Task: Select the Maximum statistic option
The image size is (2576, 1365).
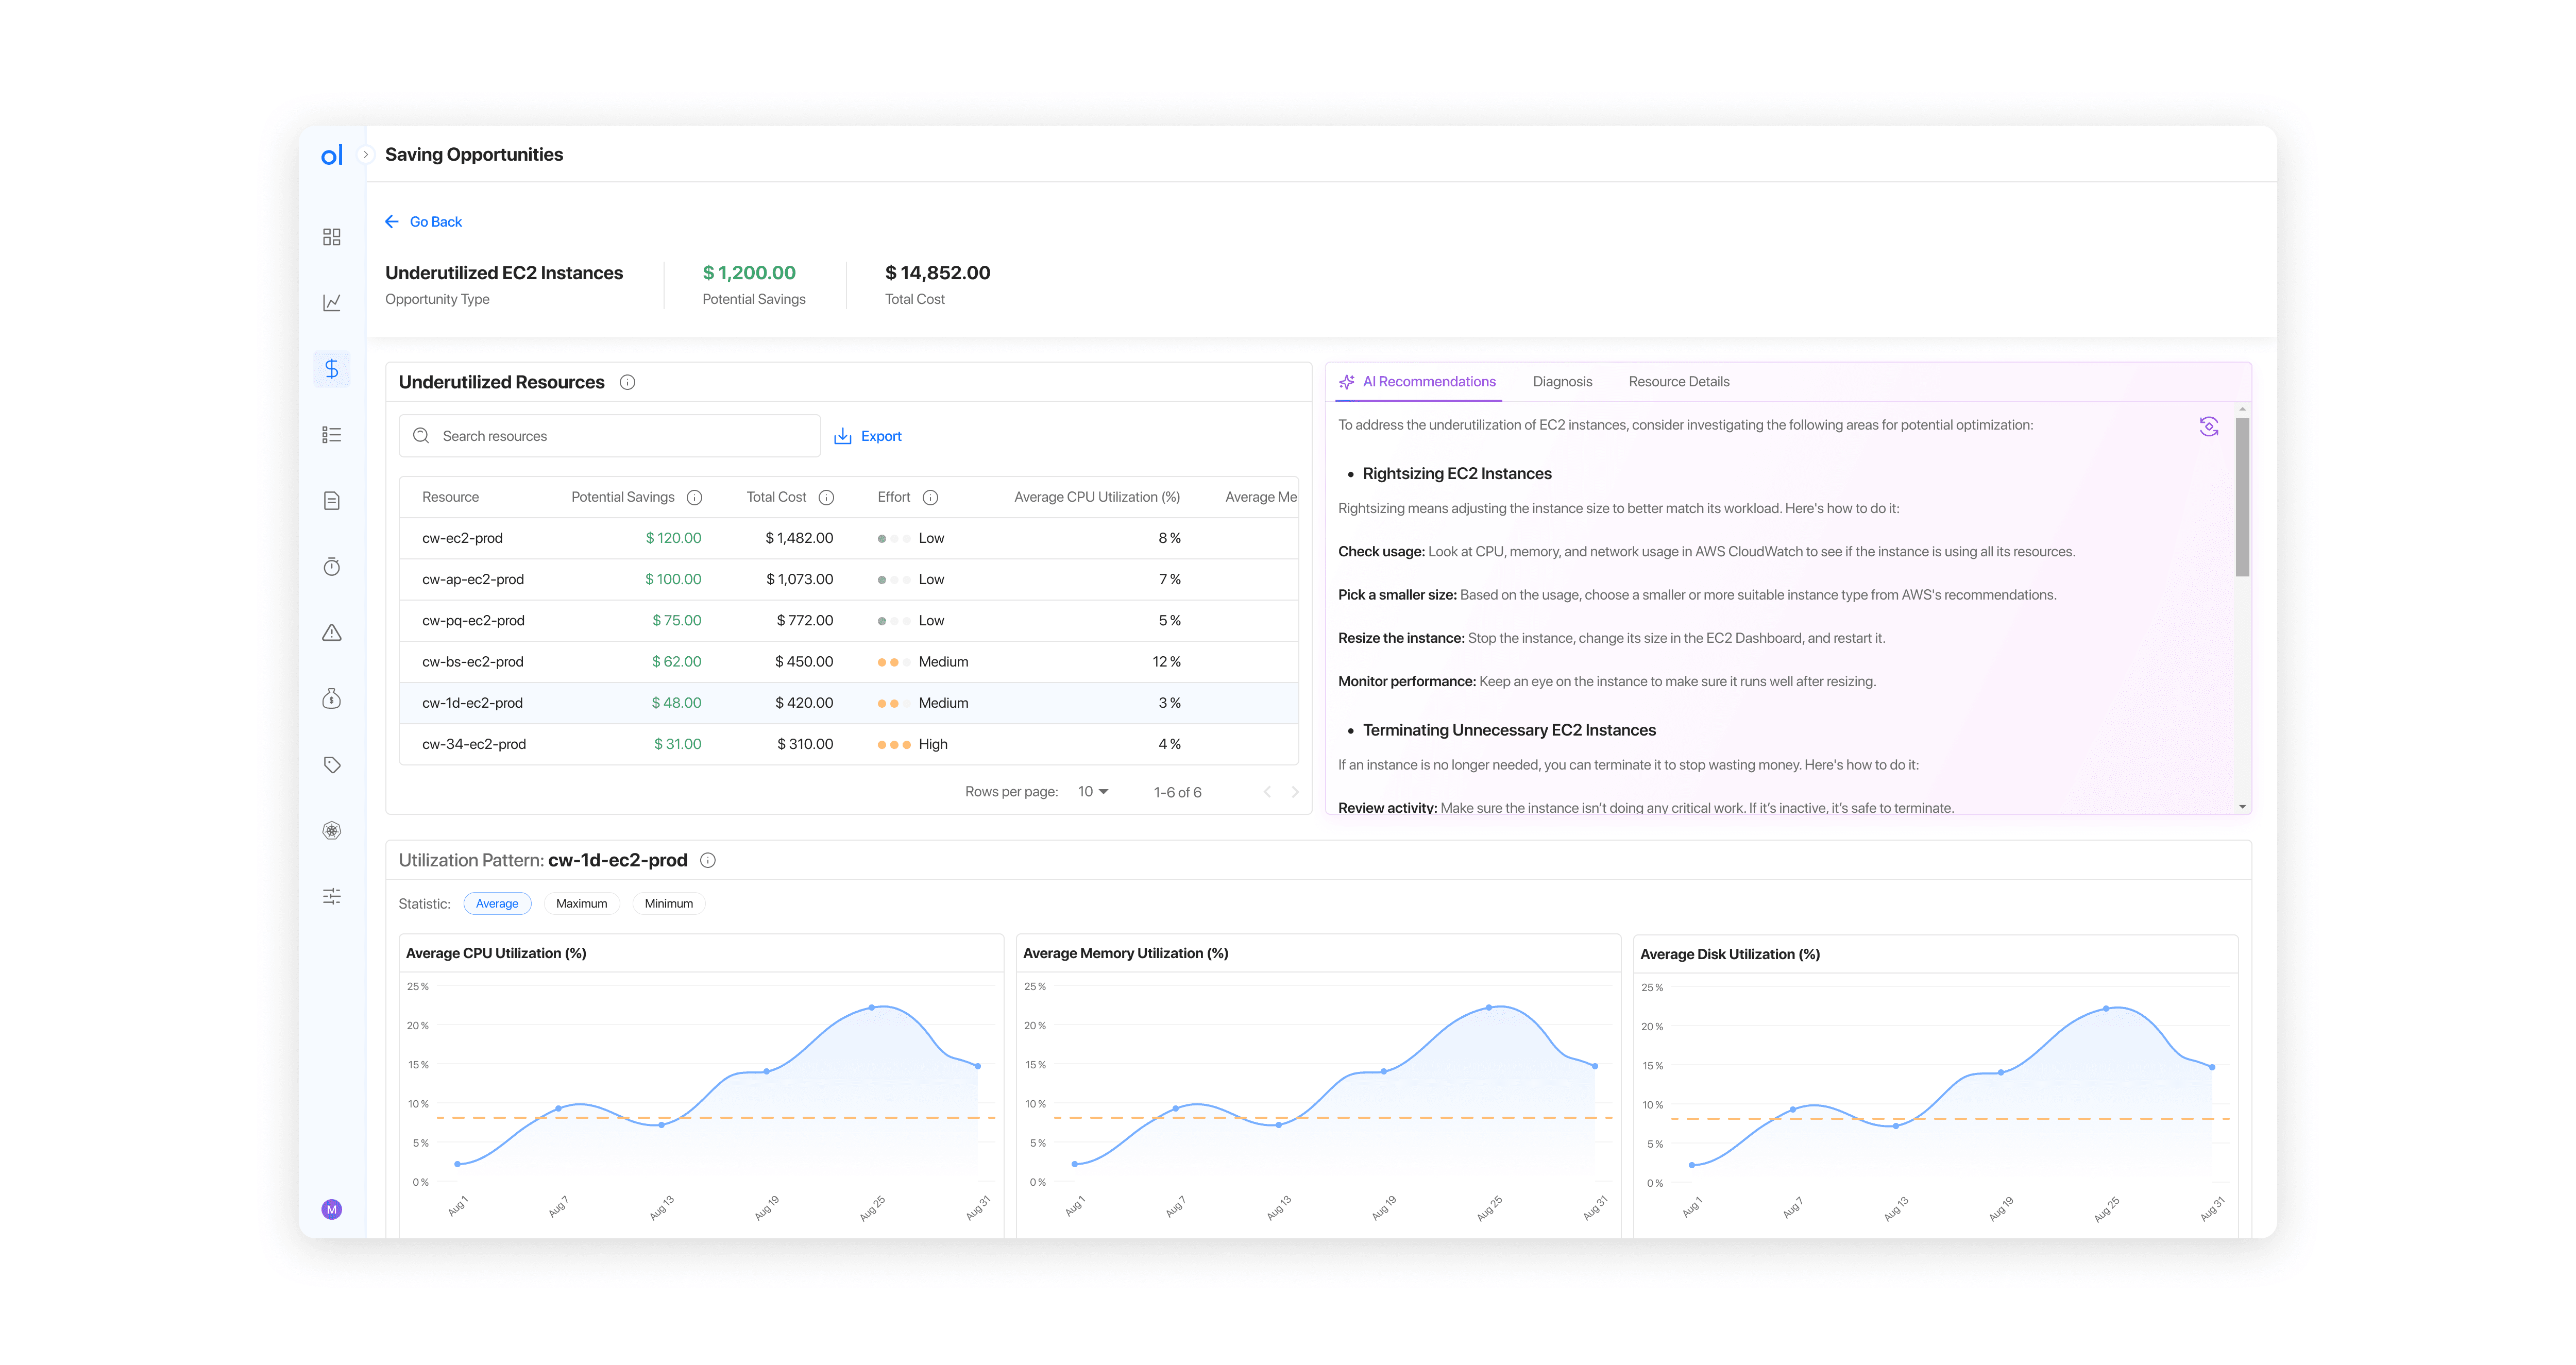Action: coord(581,904)
